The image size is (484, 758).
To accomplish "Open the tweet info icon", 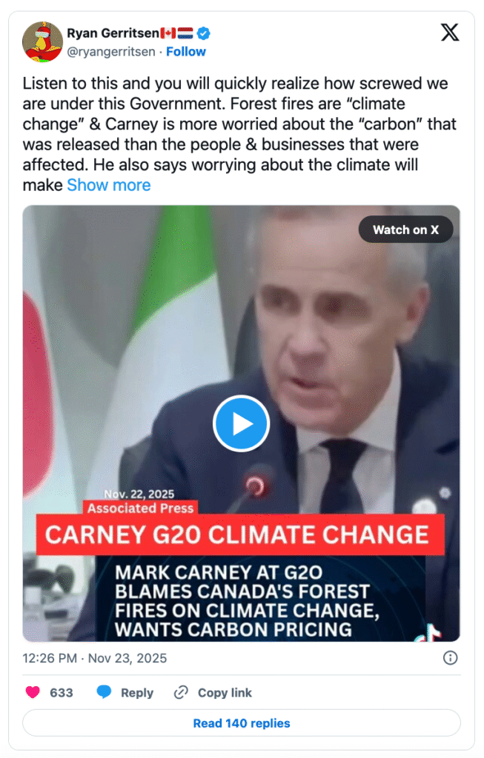I will [450, 657].
